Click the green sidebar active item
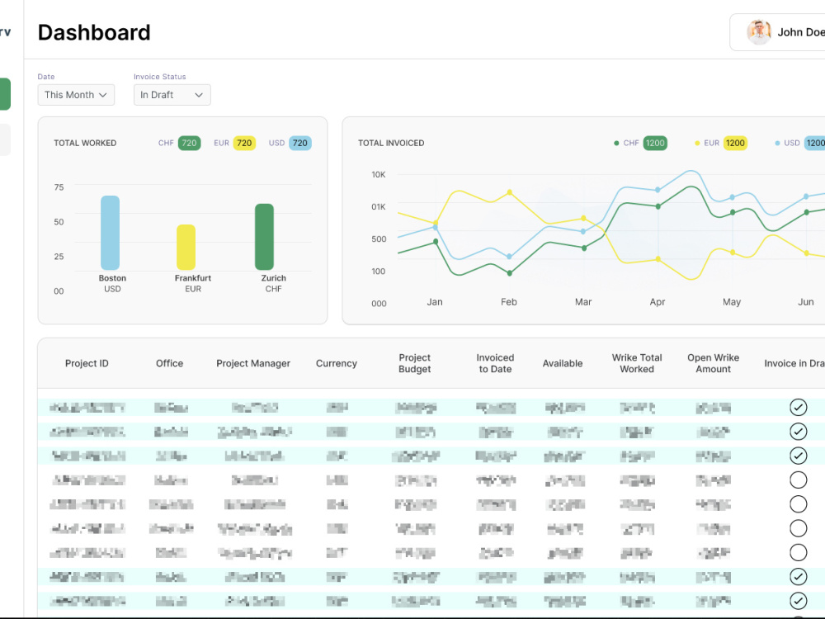Viewport: 825px width, 619px height. [x=5, y=94]
